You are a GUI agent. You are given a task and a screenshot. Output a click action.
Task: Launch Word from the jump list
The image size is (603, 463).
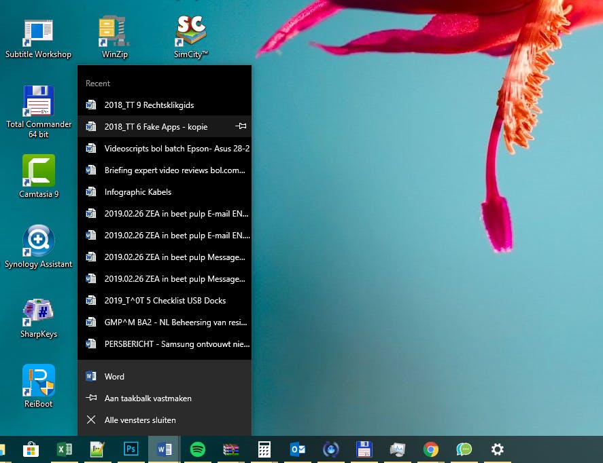(114, 377)
